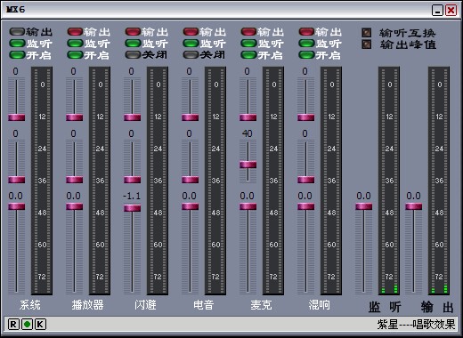Enable the 关闭 LED on 电音 channel
This screenshot has width=463, height=338.
(191, 55)
